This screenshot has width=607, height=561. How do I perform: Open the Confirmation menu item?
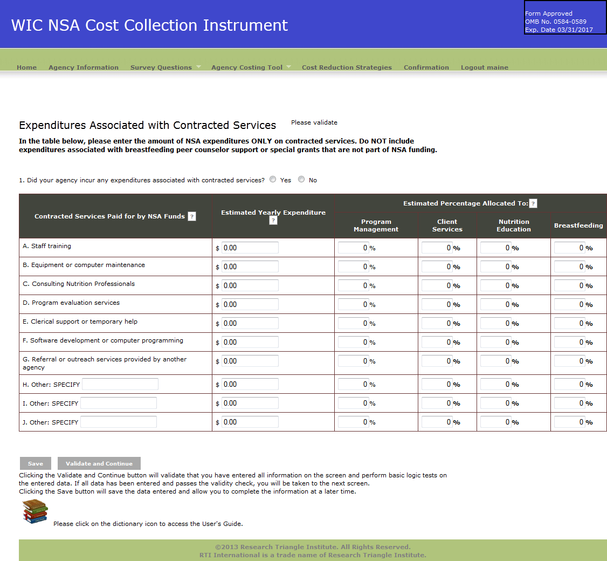pos(426,67)
